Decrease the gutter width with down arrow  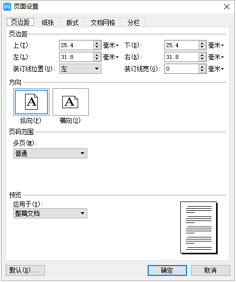202,71
